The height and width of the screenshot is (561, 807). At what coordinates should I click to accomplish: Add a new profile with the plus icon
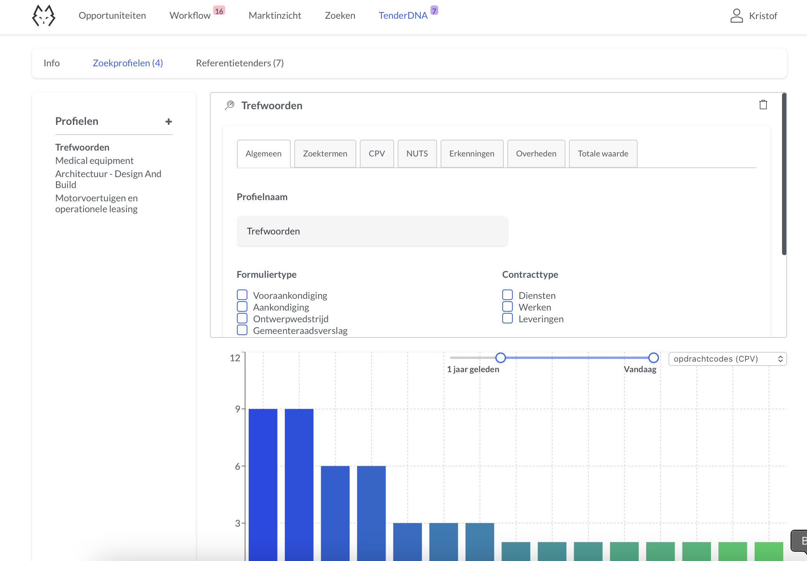click(169, 121)
